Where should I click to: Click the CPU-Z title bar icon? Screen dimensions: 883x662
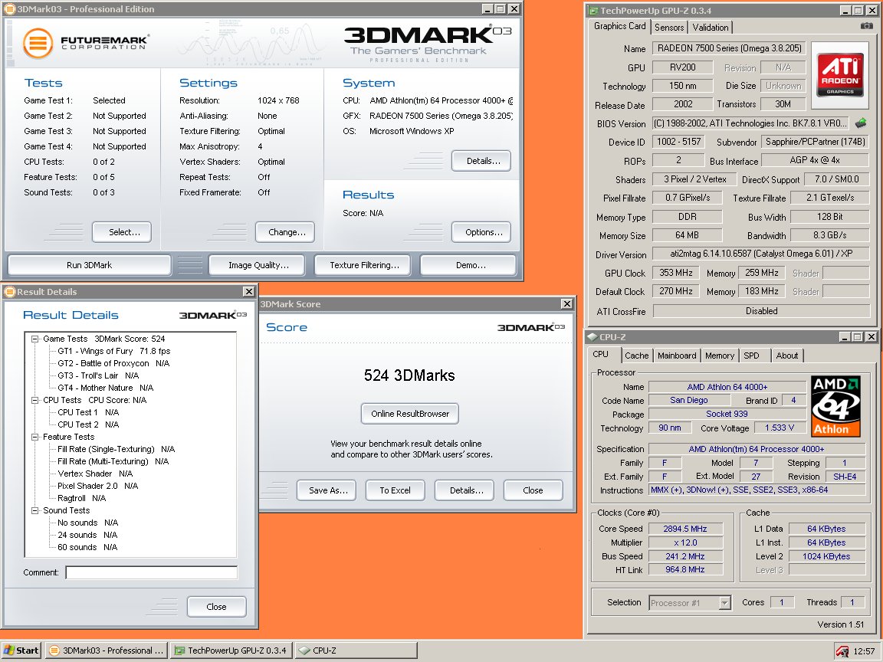593,336
